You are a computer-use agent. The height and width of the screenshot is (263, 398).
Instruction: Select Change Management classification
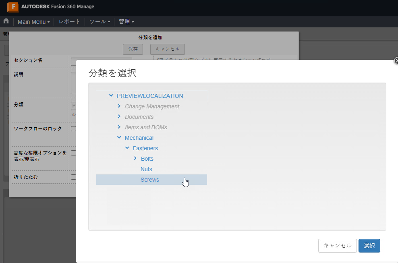152,106
